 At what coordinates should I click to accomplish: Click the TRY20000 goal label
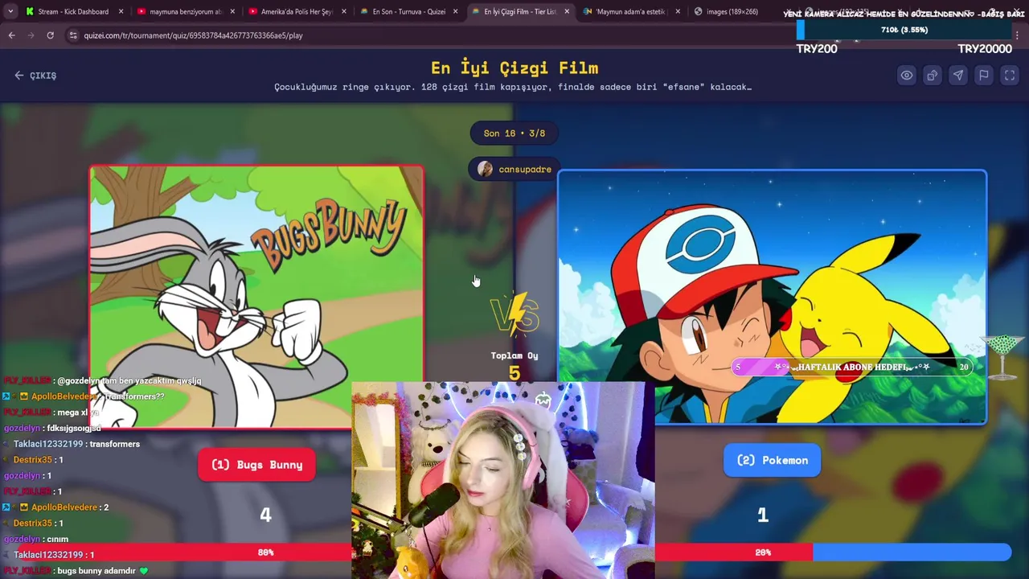pyautogui.click(x=985, y=49)
